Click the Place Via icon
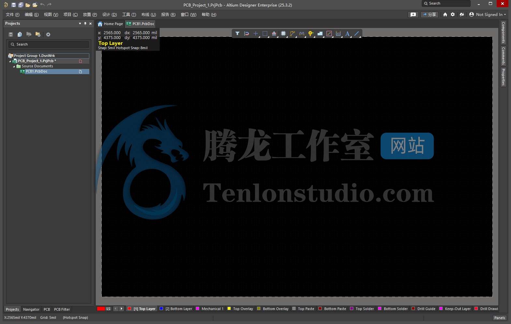511x324 pixels. coord(311,34)
